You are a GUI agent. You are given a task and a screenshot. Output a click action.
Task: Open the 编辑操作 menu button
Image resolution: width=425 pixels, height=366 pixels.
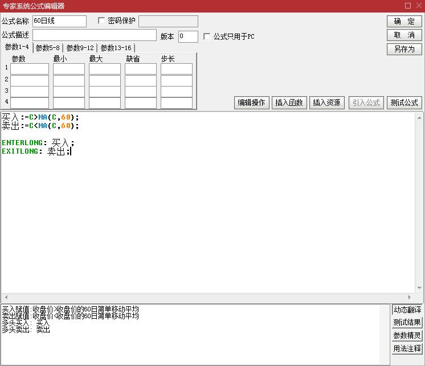tap(251, 102)
